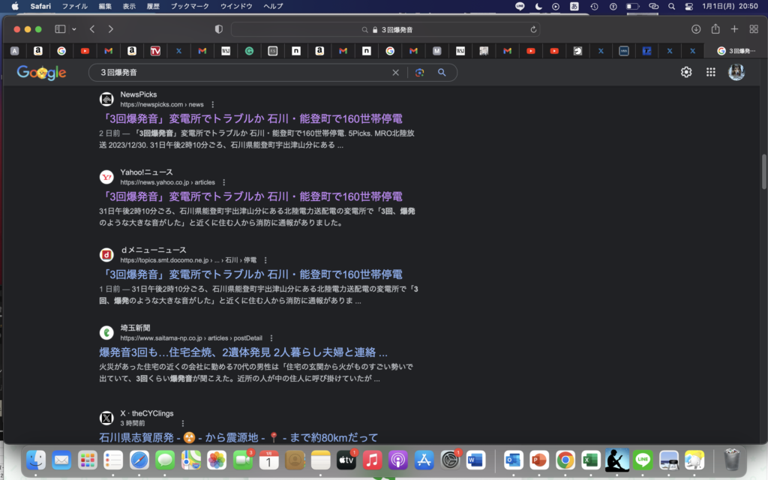Show the tab overview grid icon
768x480 pixels.
[752, 28]
